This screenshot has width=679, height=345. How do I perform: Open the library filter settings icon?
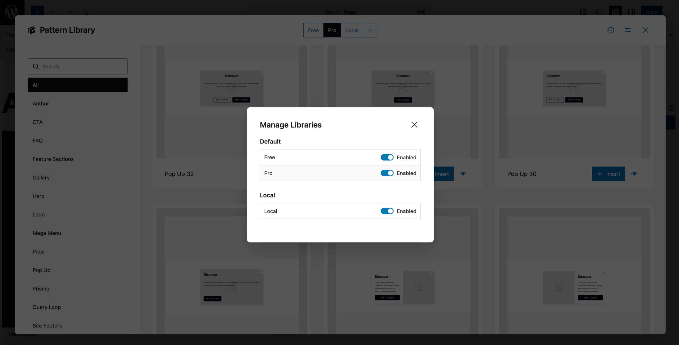pyautogui.click(x=628, y=30)
